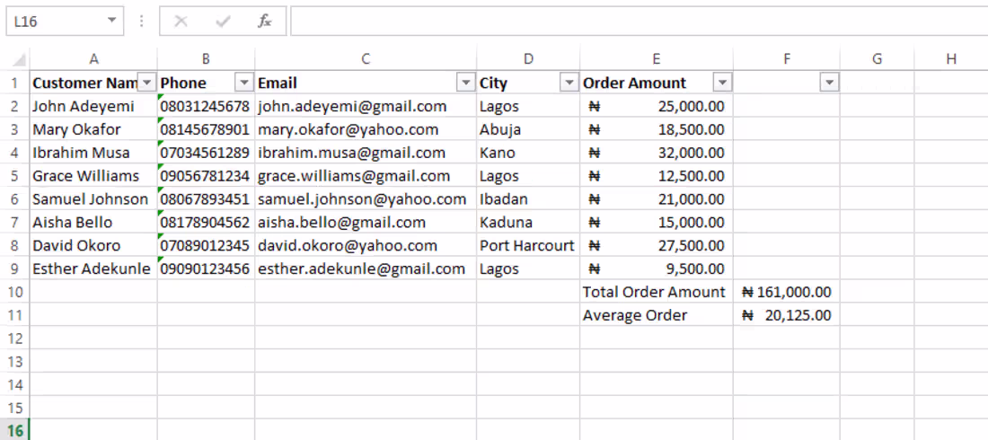
Task: Click the city cell 'Kaduna'
Action: click(528, 223)
